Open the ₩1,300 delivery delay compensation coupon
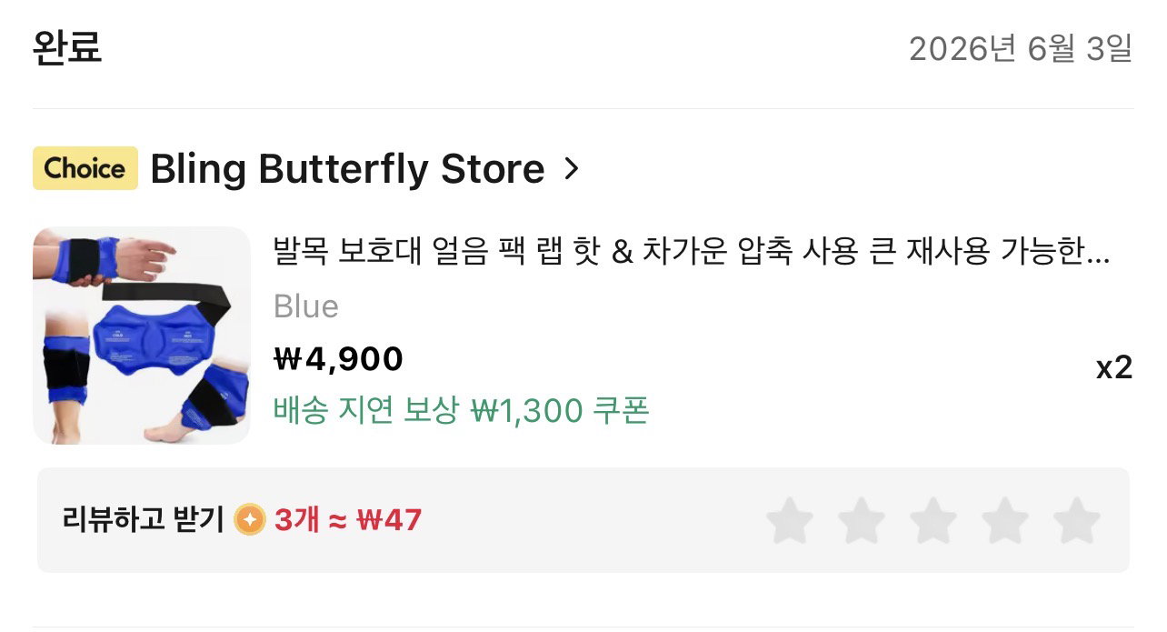 [x=462, y=411]
